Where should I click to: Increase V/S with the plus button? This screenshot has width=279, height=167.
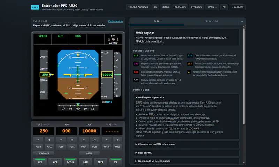pos(118,140)
